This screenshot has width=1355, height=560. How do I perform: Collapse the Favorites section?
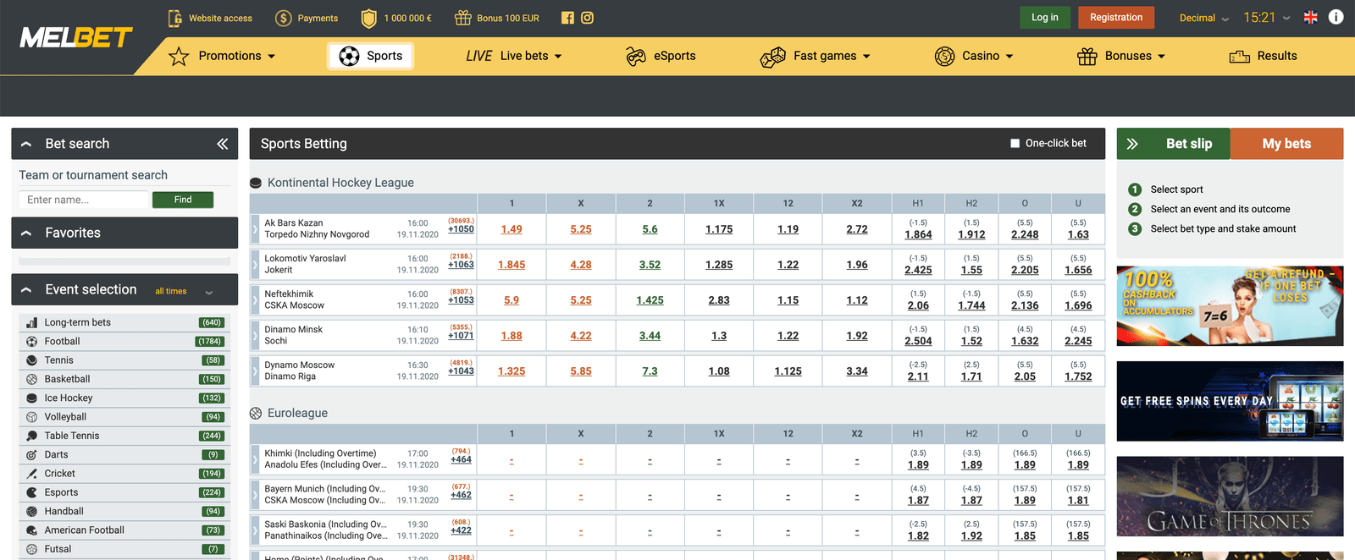26,233
